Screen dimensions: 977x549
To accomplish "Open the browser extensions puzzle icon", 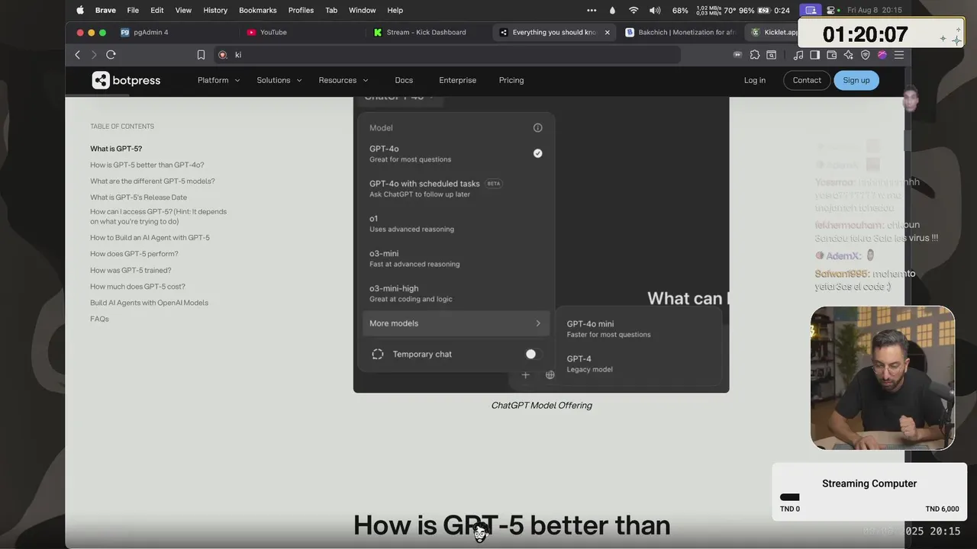I will point(755,55).
